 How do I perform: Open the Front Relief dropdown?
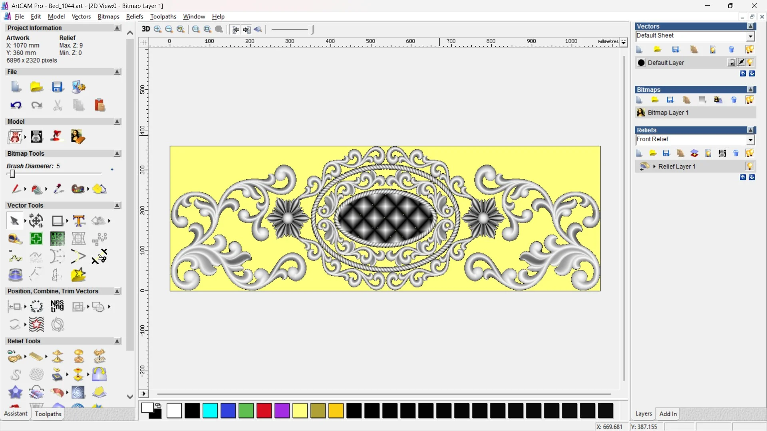[751, 140]
